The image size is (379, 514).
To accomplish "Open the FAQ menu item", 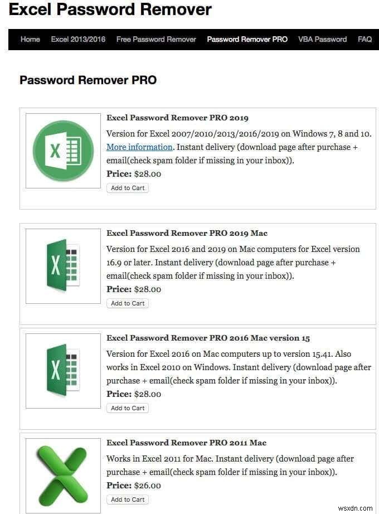I will [x=365, y=40].
